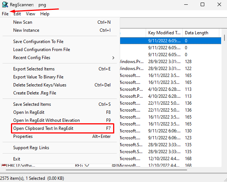Click the data length cell showing 128

[x=188, y=62]
